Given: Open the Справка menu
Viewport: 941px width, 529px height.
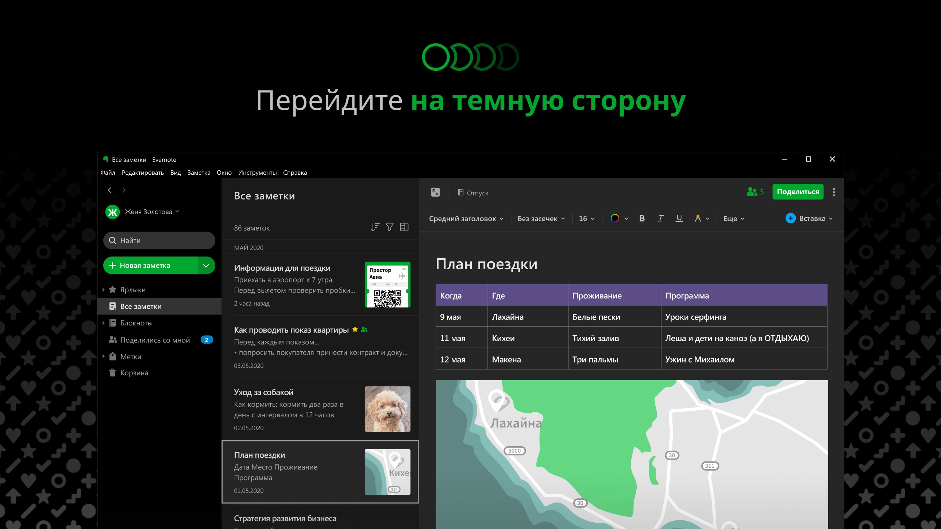Looking at the screenshot, I should [x=295, y=173].
